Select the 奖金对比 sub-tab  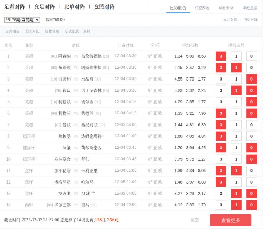(32, 32)
